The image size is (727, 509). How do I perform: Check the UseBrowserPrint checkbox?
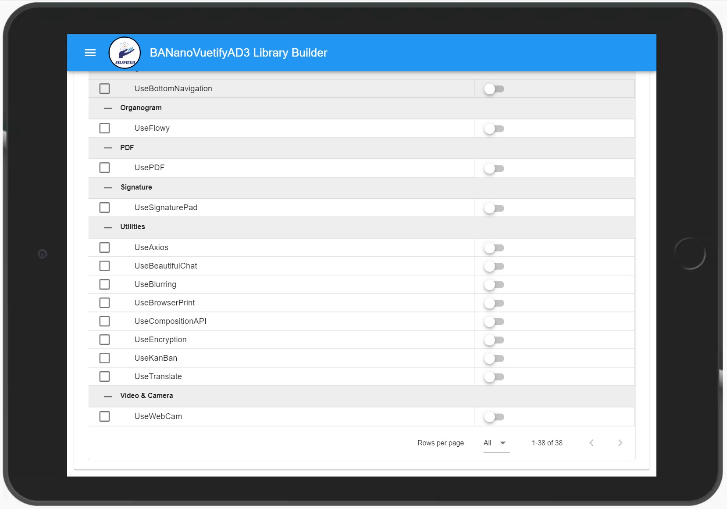(x=105, y=303)
